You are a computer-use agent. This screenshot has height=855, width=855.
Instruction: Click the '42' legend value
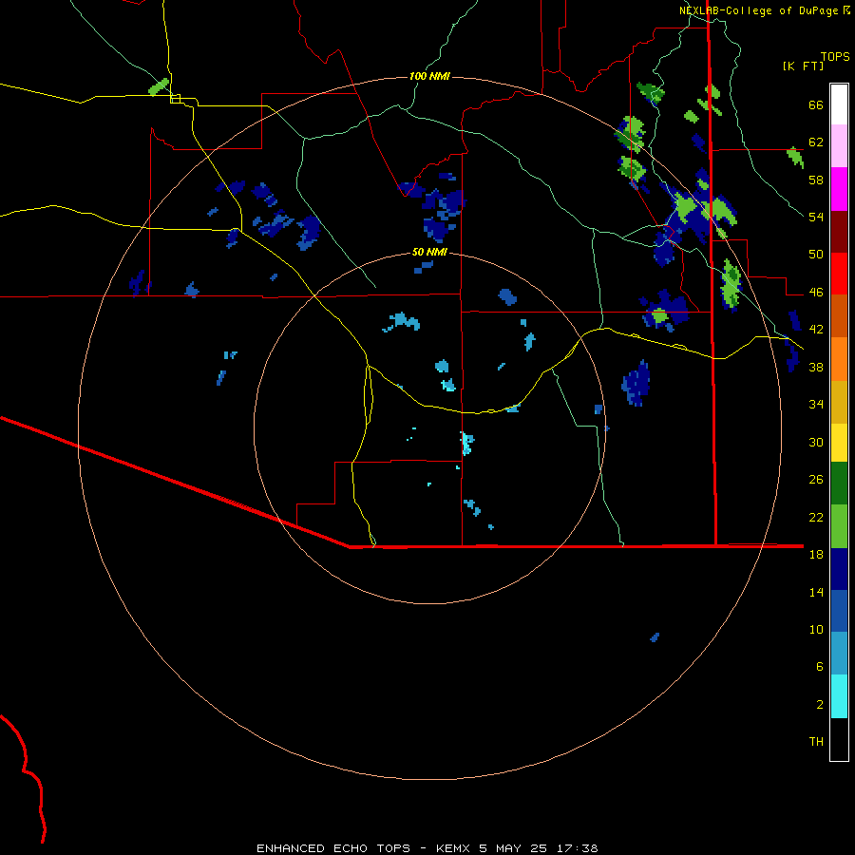tap(816, 330)
